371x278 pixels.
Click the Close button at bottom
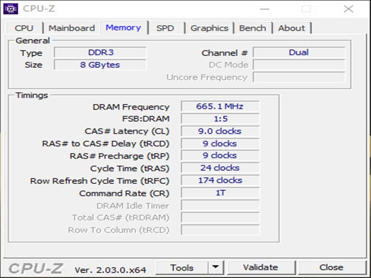(x=331, y=267)
